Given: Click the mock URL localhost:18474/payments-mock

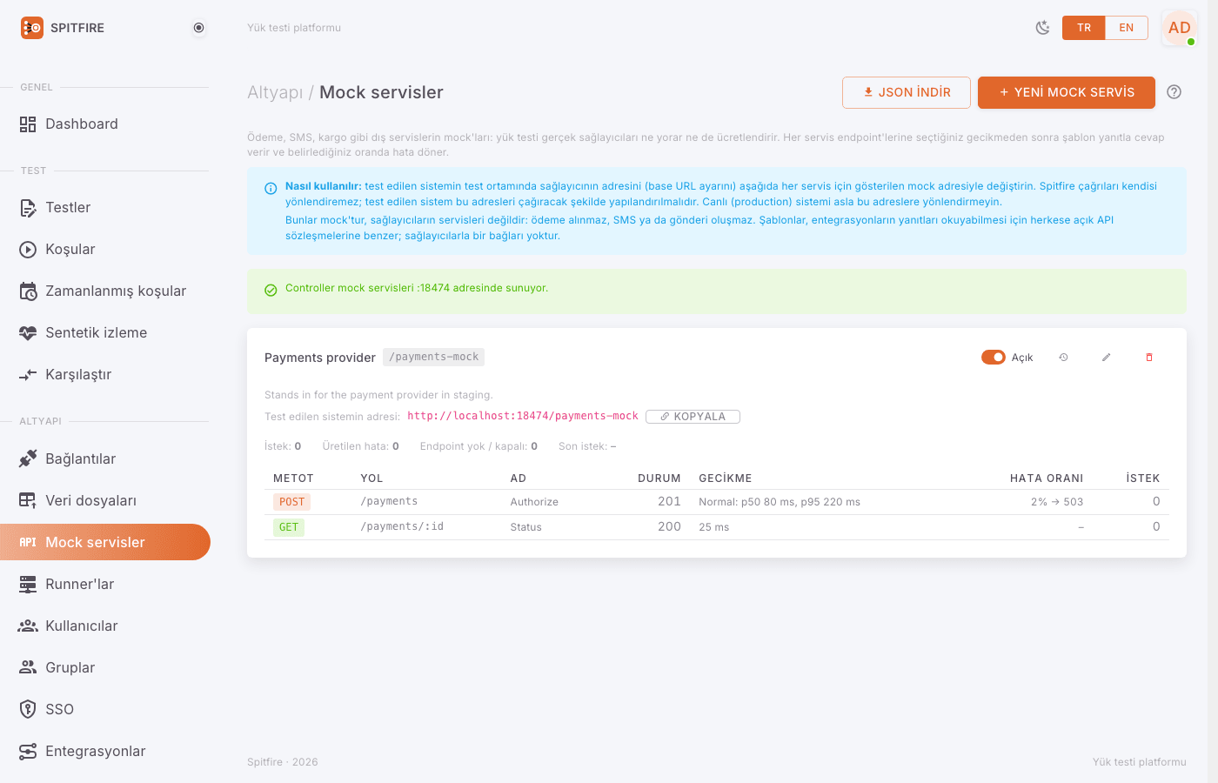Looking at the screenshot, I should 523,416.
